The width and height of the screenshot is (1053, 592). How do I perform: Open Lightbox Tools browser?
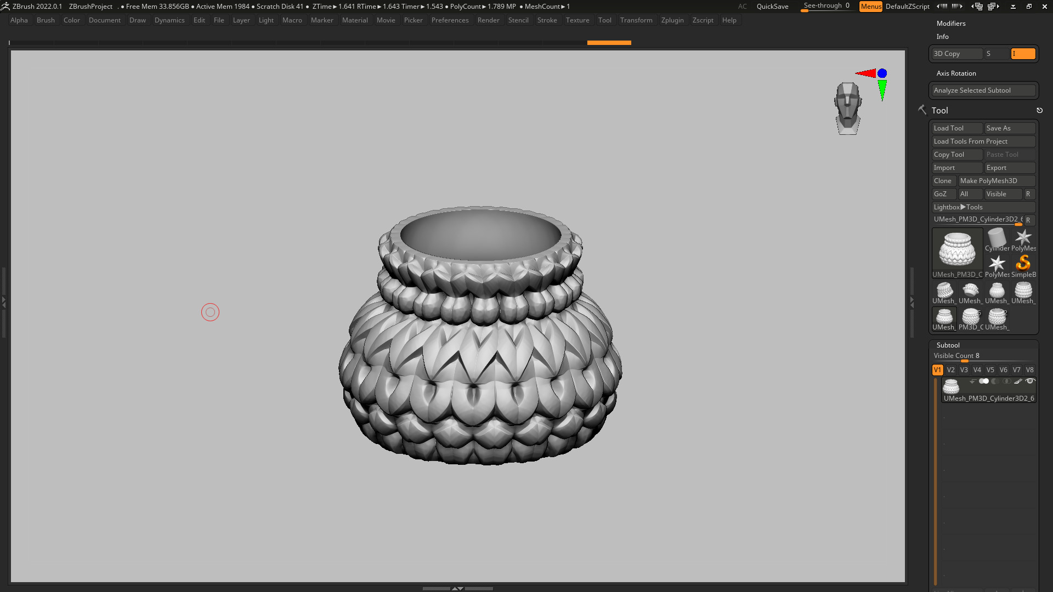point(983,207)
